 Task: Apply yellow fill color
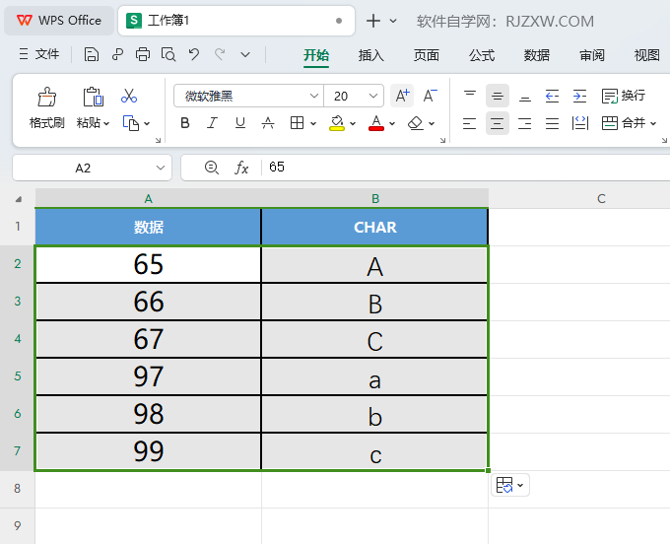(337, 123)
